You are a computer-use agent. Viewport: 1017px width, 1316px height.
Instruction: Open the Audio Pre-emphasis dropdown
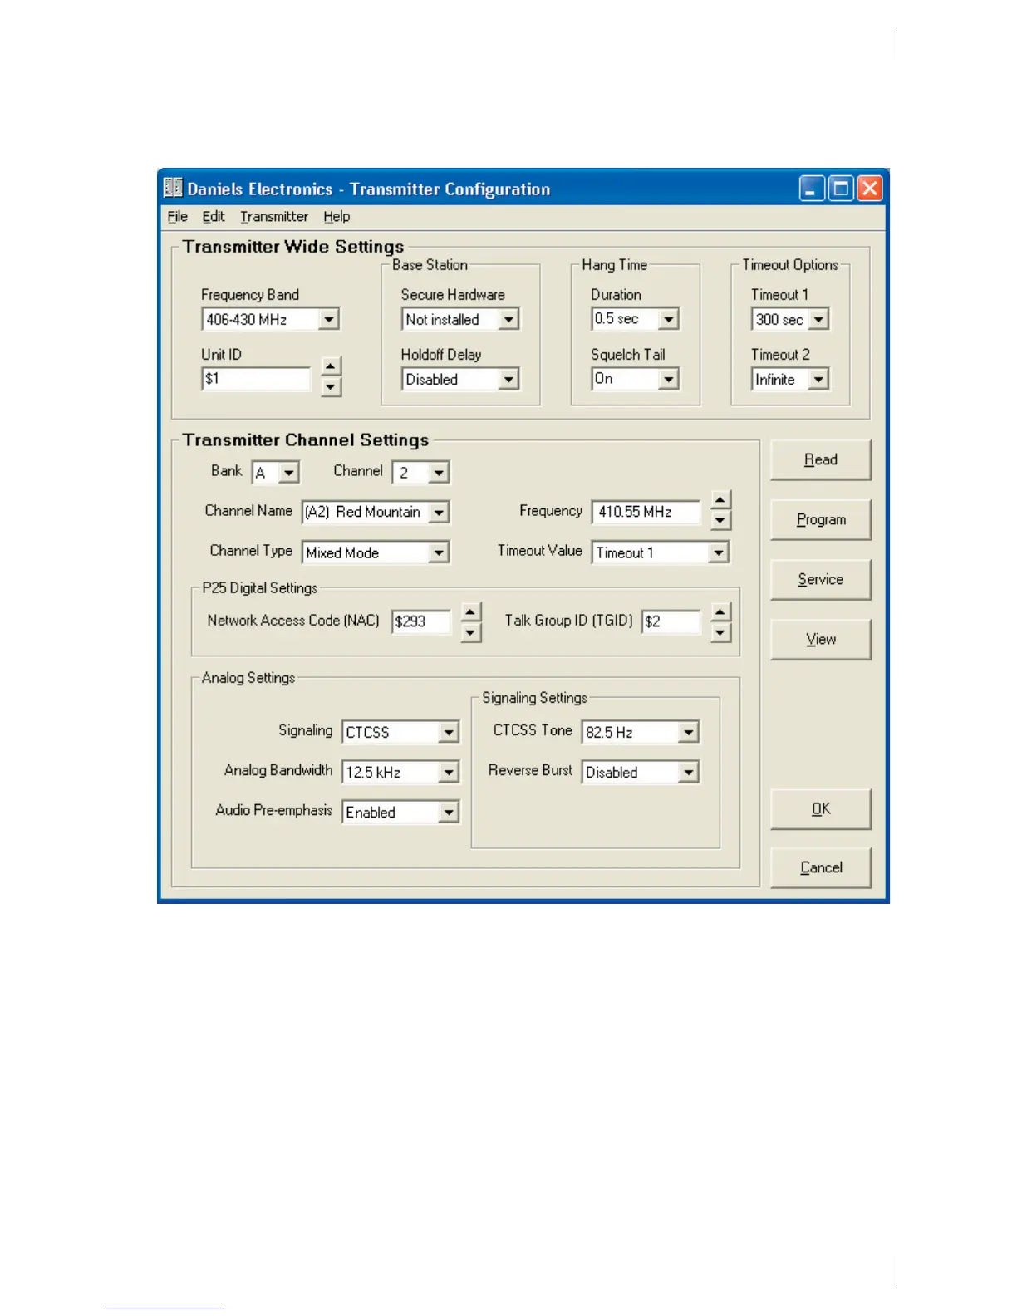point(449,812)
